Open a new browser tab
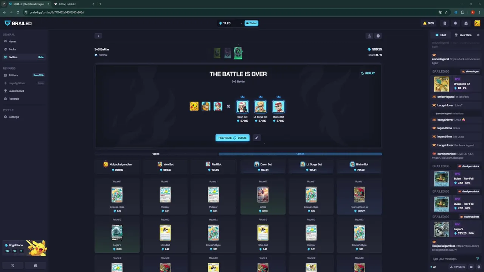The height and width of the screenshot is (272, 484). pyautogui.click(x=100, y=4)
